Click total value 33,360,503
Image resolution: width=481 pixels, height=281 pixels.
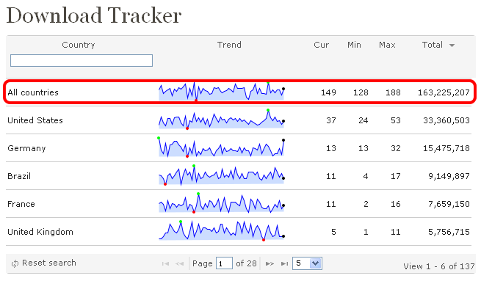[x=446, y=120]
